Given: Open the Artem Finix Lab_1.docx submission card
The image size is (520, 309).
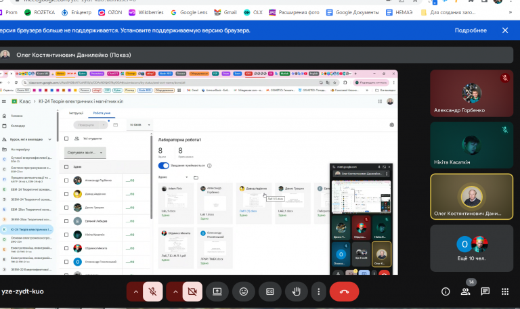Looking at the screenshot, I should [x=176, y=203].
